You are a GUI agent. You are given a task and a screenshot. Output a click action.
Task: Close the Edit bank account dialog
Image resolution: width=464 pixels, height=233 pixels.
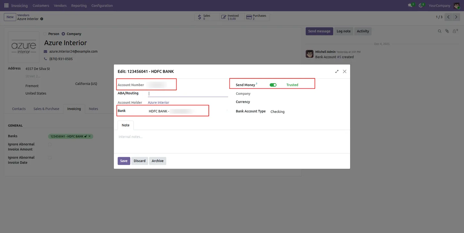344,71
